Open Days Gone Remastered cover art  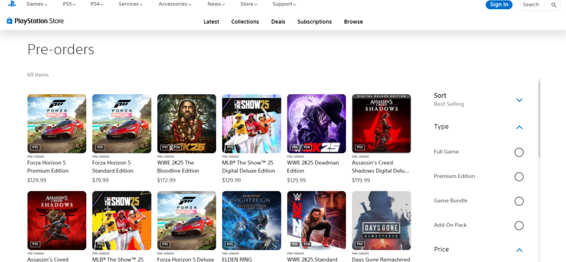click(x=381, y=221)
